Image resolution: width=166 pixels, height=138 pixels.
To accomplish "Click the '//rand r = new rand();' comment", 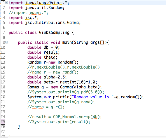I will click(53, 72).
